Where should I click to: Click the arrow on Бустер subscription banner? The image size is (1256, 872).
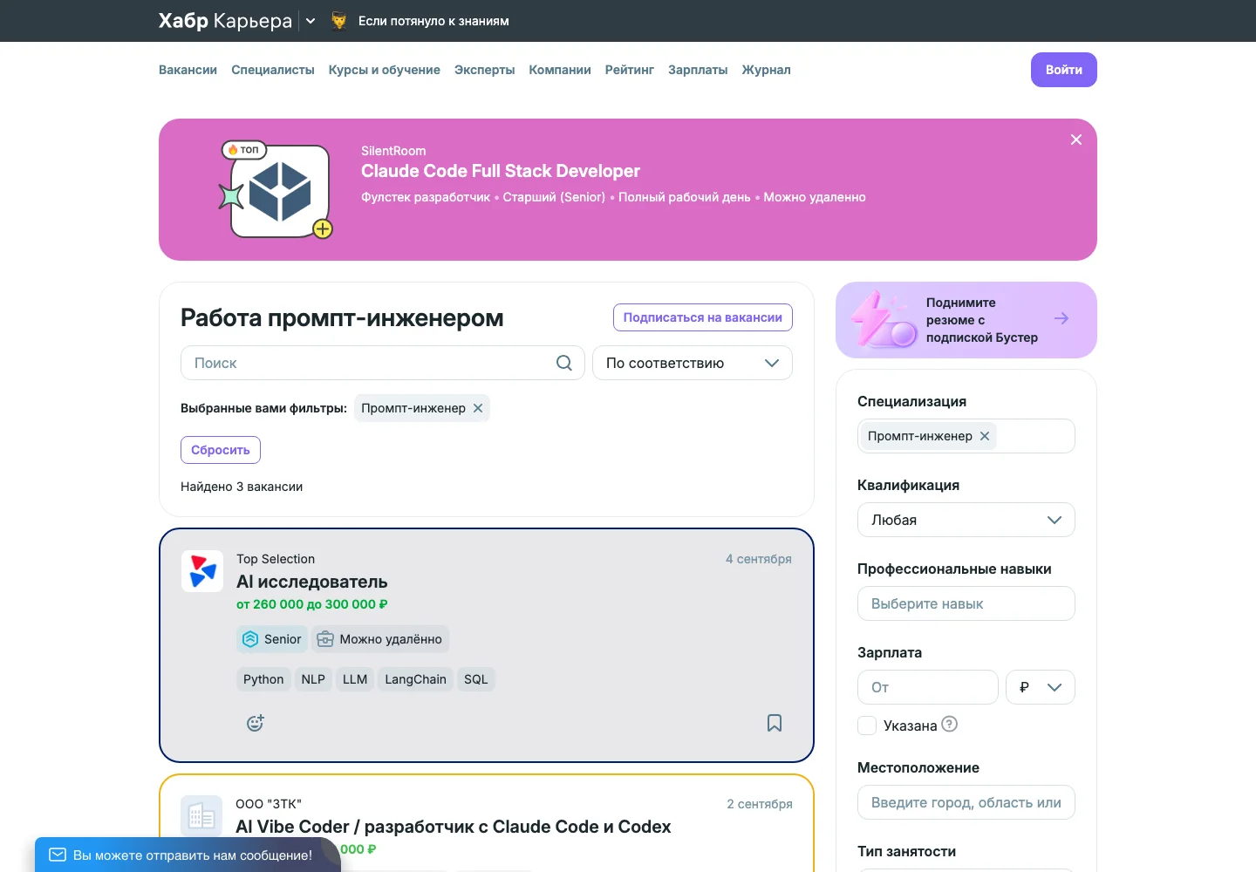click(1061, 318)
